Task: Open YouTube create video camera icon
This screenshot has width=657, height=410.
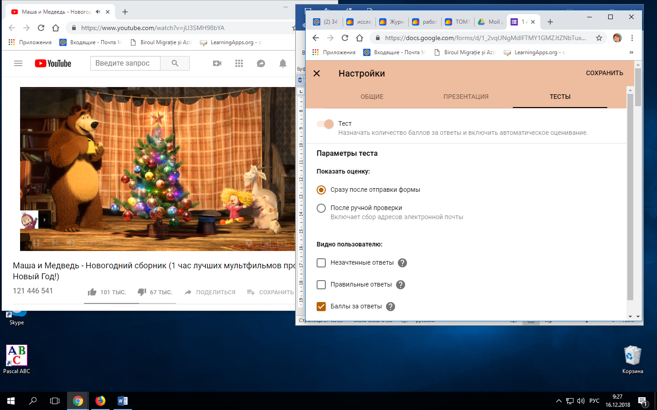Action: coord(217,63)
